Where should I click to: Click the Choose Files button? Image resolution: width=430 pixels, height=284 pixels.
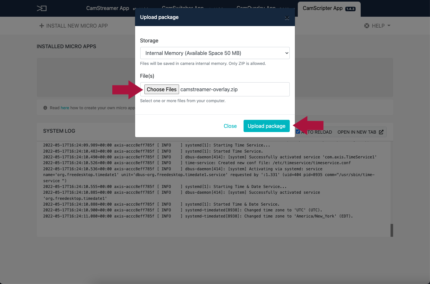pyautogui.click(x=162, y=89)
